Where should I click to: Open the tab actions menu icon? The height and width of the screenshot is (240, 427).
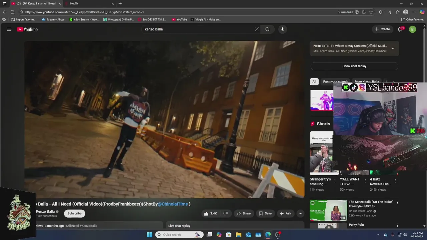[x=4, y=4]
